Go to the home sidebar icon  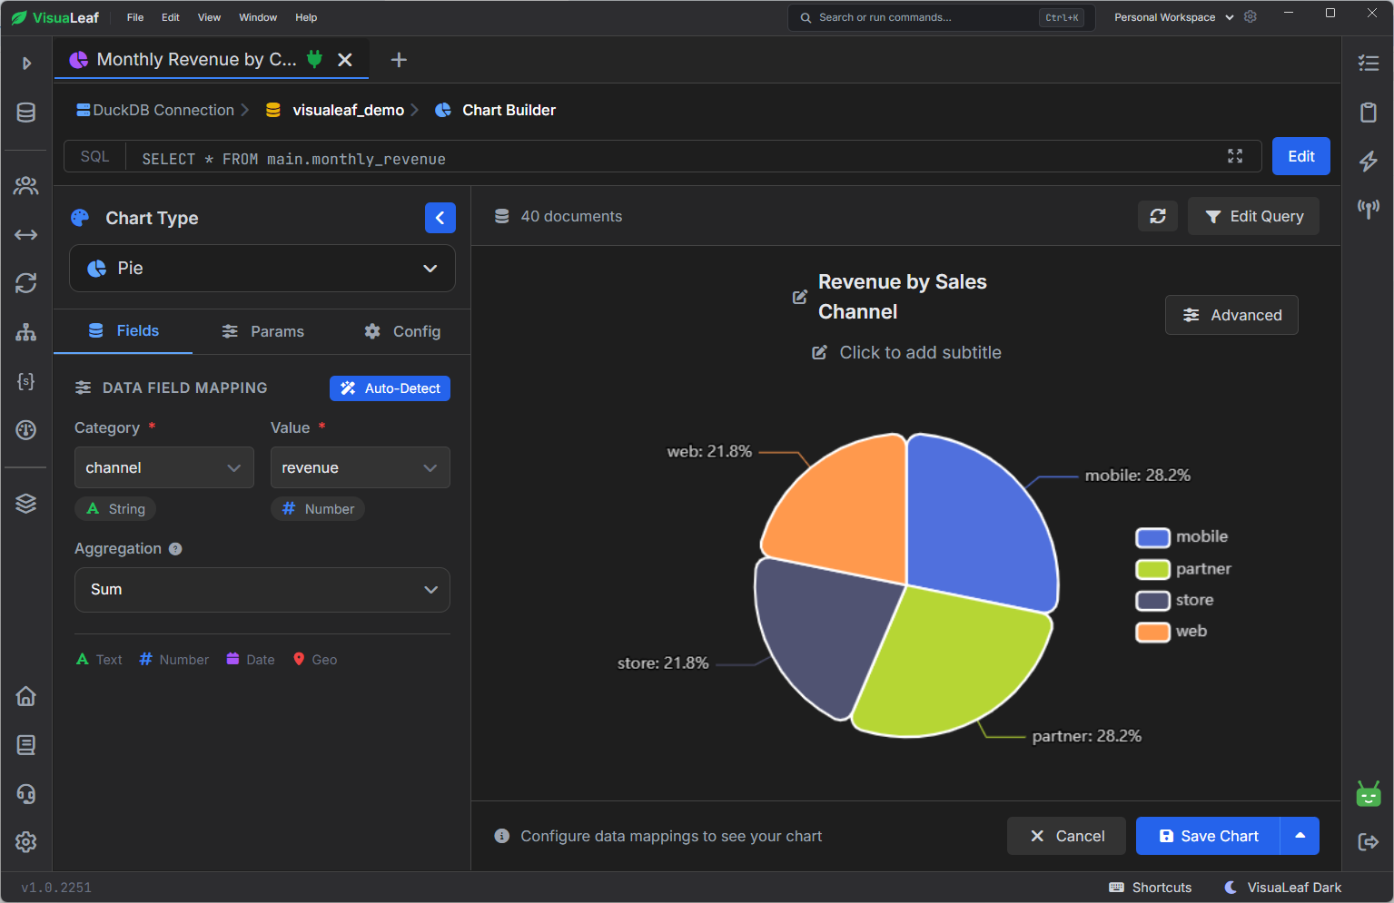26,696
